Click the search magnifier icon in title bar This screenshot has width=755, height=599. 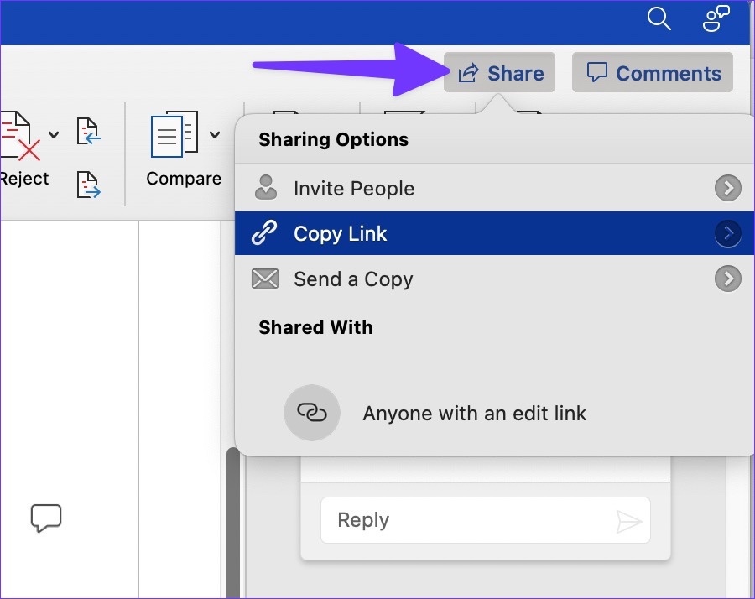[x=659, y=18]
